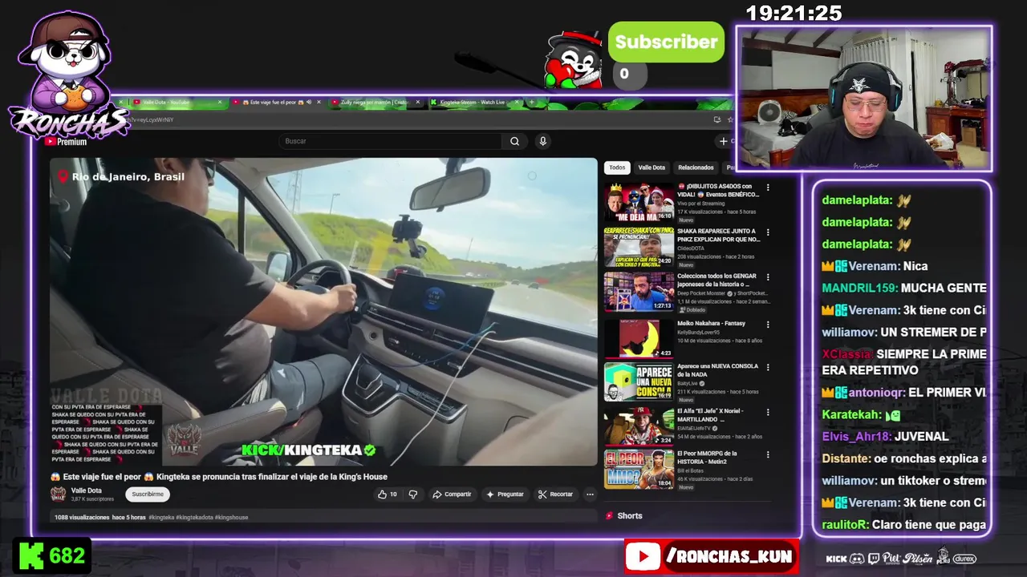Open options menu for El Alfa video

pos(768,412)
